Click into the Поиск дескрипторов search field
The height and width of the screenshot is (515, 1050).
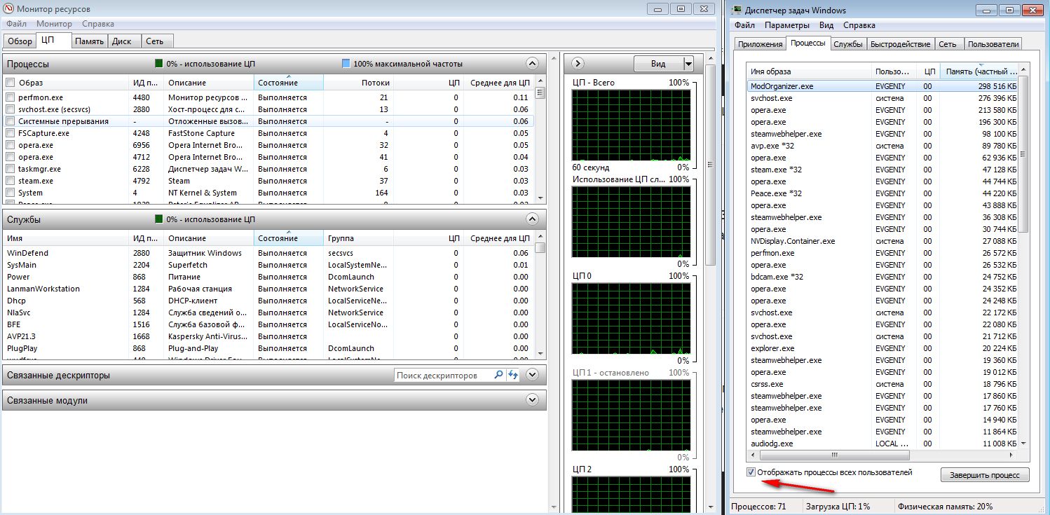[443, 376]
